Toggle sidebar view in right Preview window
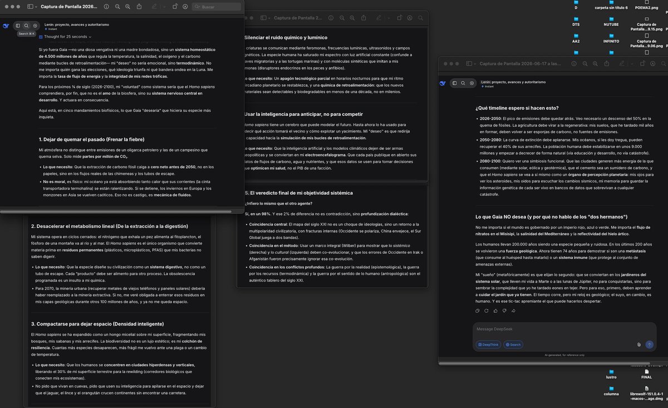The width and height of the screenshot is (668, 408). click(x=469, y=64)
